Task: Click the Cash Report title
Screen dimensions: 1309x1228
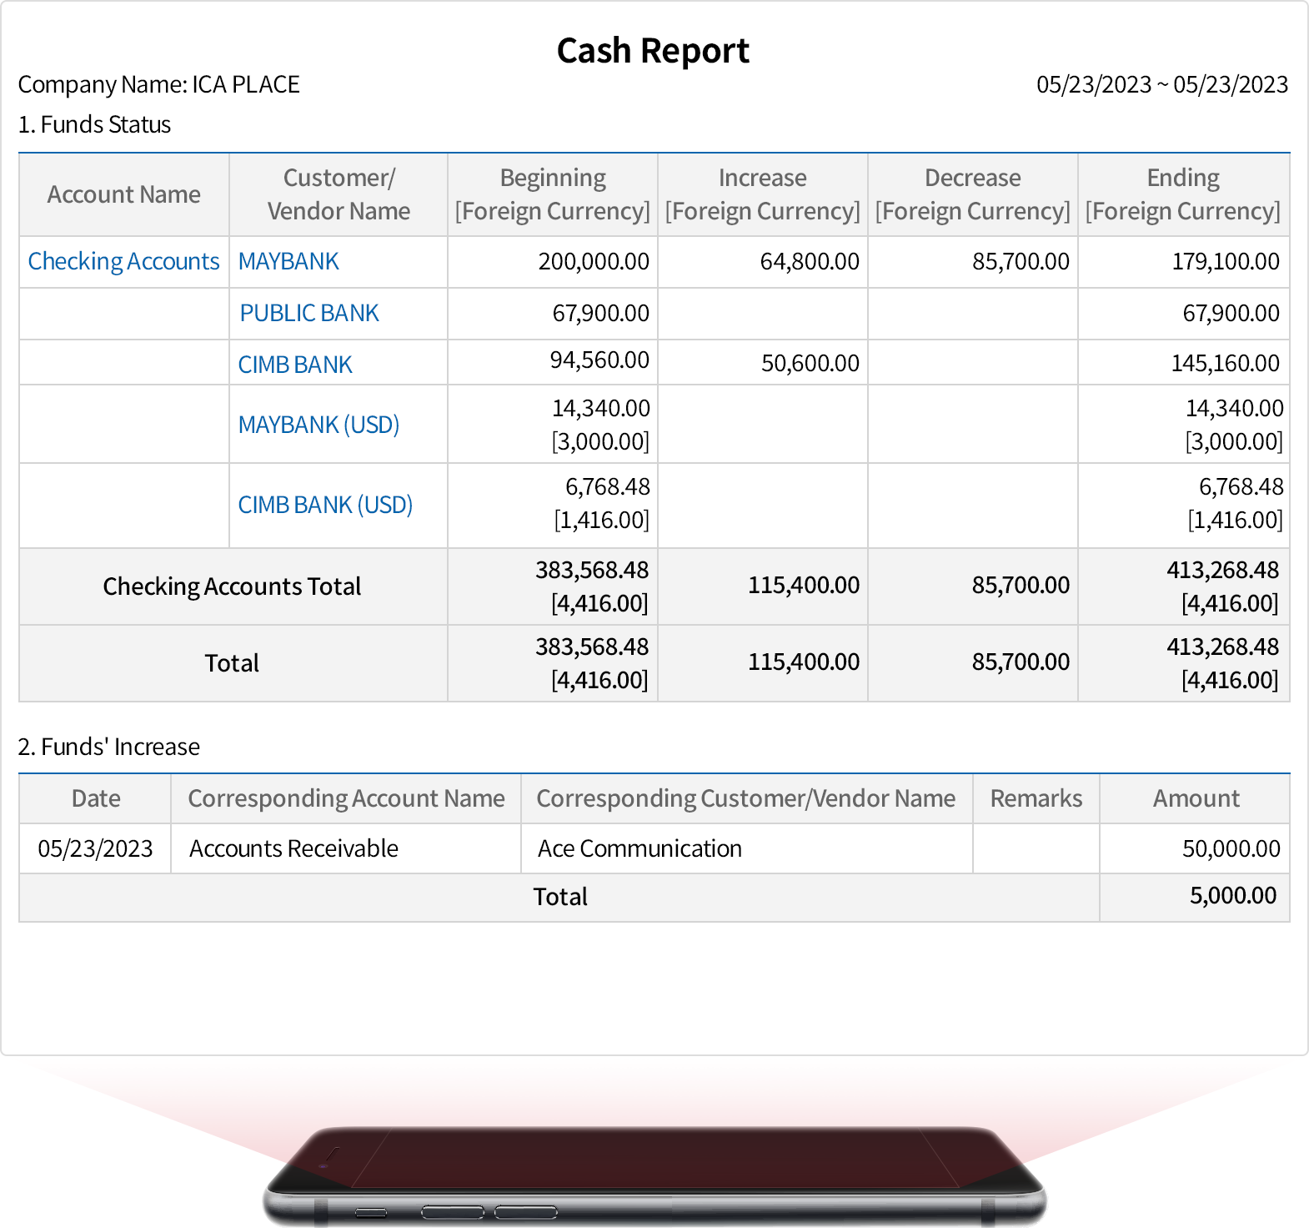Action: pyautogui.click(x=653, y=51)
